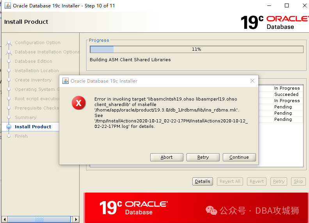Click left arrow of horizontal scrollbar
The height and width of the screenshot is (223, 309).
pos(5,219)
